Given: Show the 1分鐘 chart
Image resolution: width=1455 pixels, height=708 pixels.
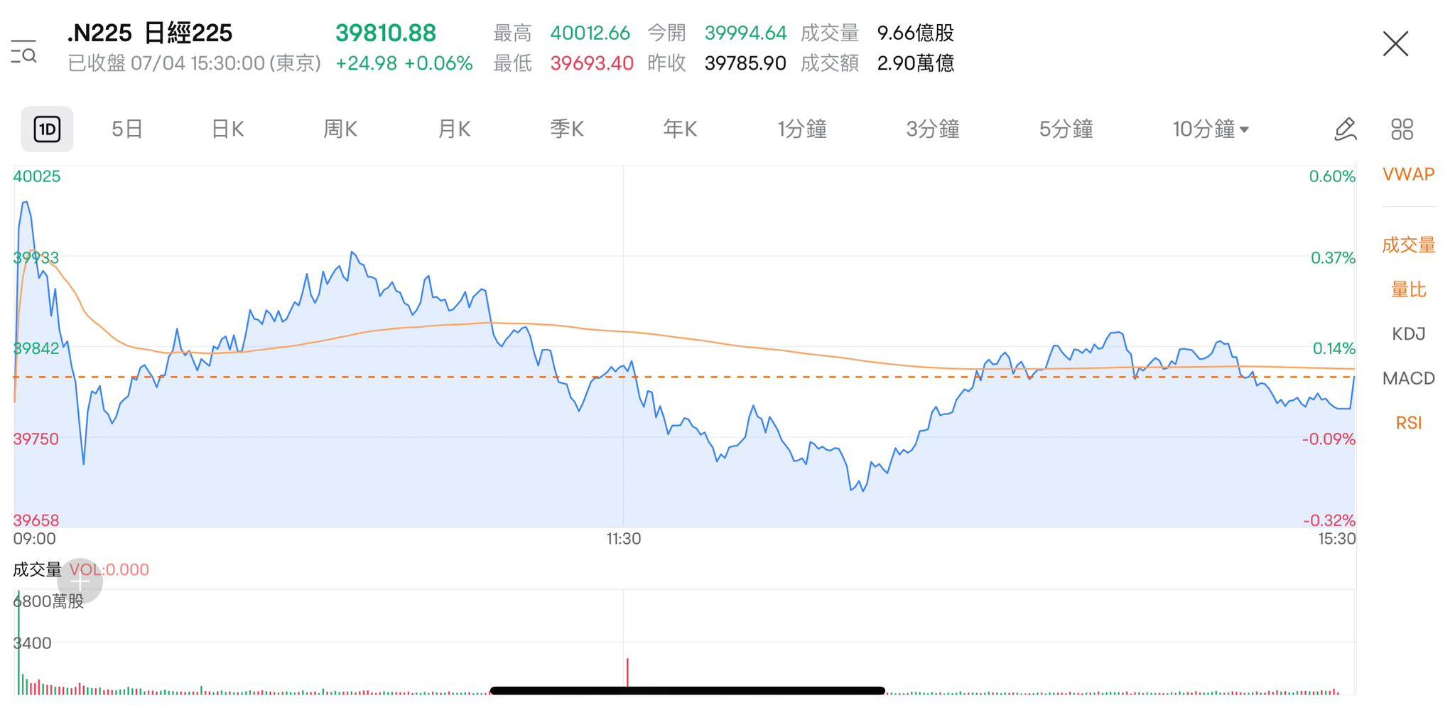Looking at the screenshot, I should [801, 129].
